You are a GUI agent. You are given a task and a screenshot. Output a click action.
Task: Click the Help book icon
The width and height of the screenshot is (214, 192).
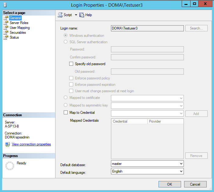coord(82,15)
